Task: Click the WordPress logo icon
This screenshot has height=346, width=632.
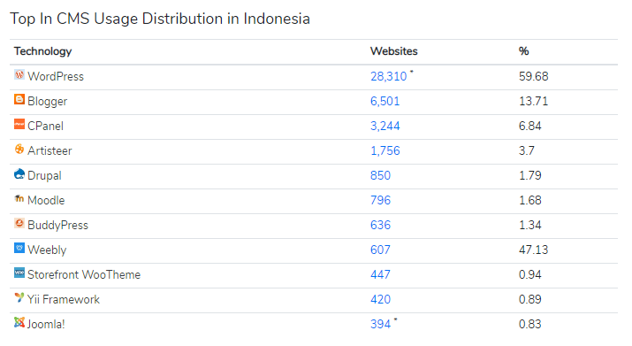Action: (19, 74)
